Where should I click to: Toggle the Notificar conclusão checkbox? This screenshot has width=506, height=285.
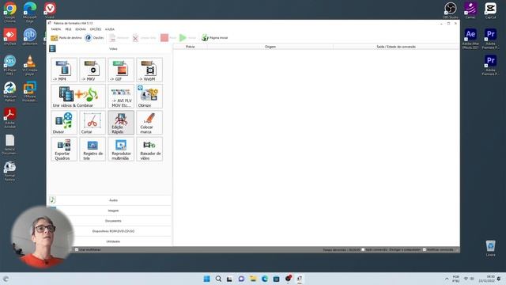coord(425,250)
